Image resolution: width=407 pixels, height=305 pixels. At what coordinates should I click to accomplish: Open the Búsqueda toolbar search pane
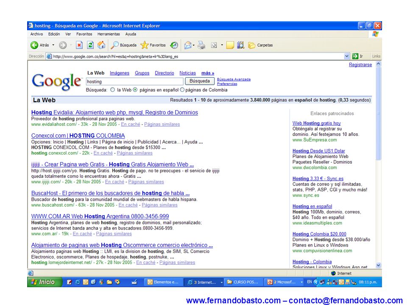(123, 45)
